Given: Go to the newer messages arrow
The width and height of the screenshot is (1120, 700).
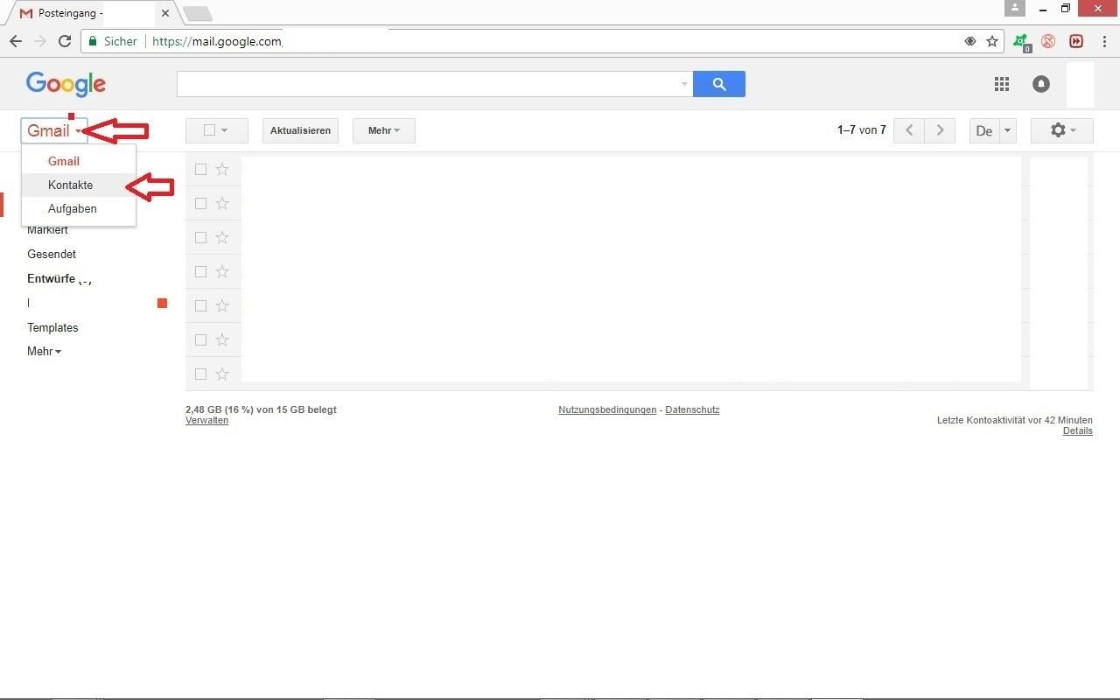Looking at the screenshot, I should (909, 130).
